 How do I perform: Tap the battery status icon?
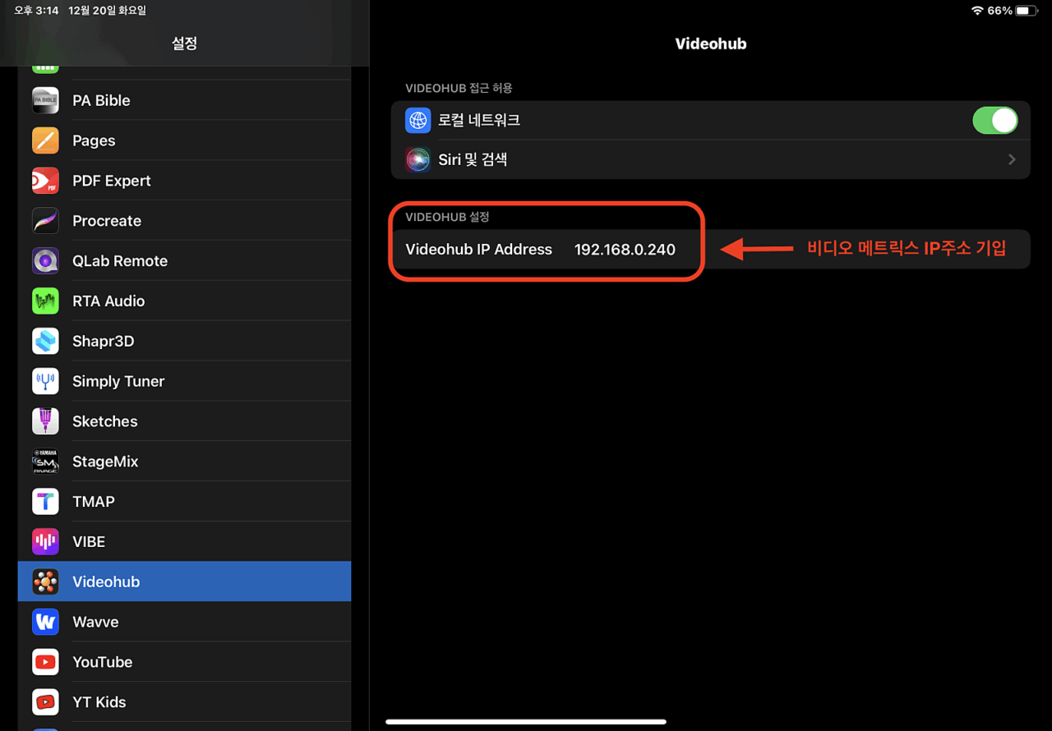pos(1027,11)
